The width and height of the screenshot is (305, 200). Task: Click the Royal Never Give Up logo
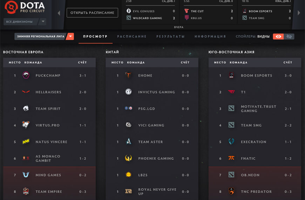coord(128,192)
